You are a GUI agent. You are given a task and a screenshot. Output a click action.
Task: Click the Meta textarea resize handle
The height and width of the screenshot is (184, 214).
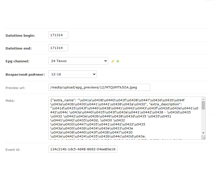click(204, 138)
